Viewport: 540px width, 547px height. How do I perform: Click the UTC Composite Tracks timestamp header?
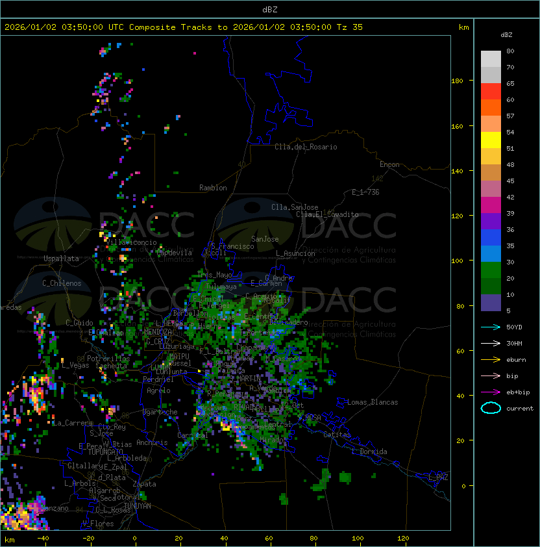click(184, 27)
